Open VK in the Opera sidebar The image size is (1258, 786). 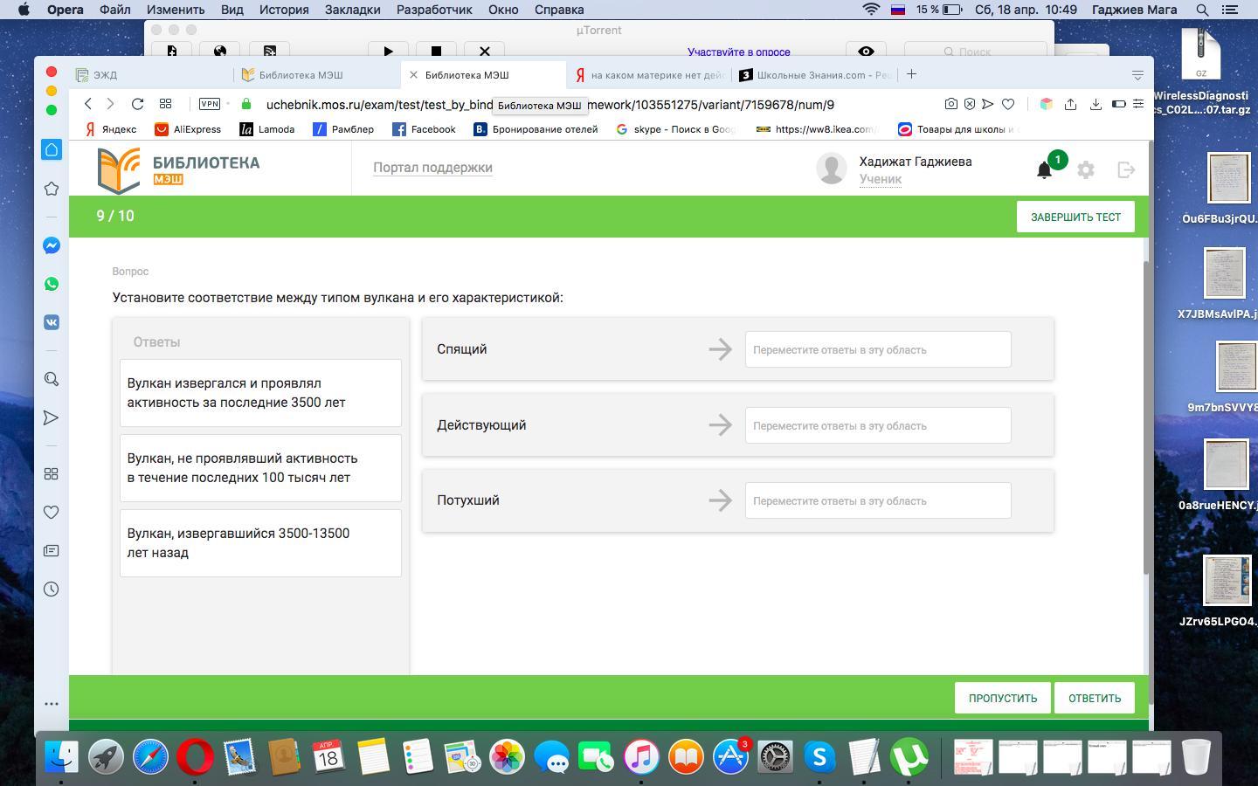point(52,322)
